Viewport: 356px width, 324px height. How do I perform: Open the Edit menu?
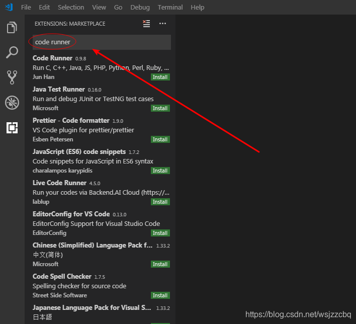[44, 7]
